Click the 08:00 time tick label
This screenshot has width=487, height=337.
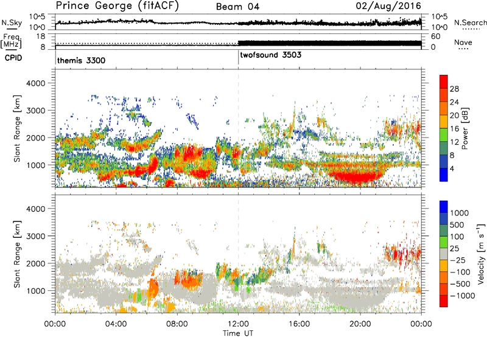click(x=177, y=324)
